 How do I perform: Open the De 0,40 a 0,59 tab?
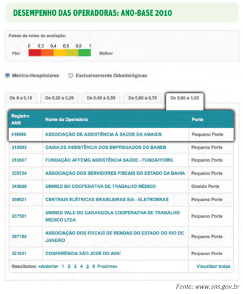point(101,98)
